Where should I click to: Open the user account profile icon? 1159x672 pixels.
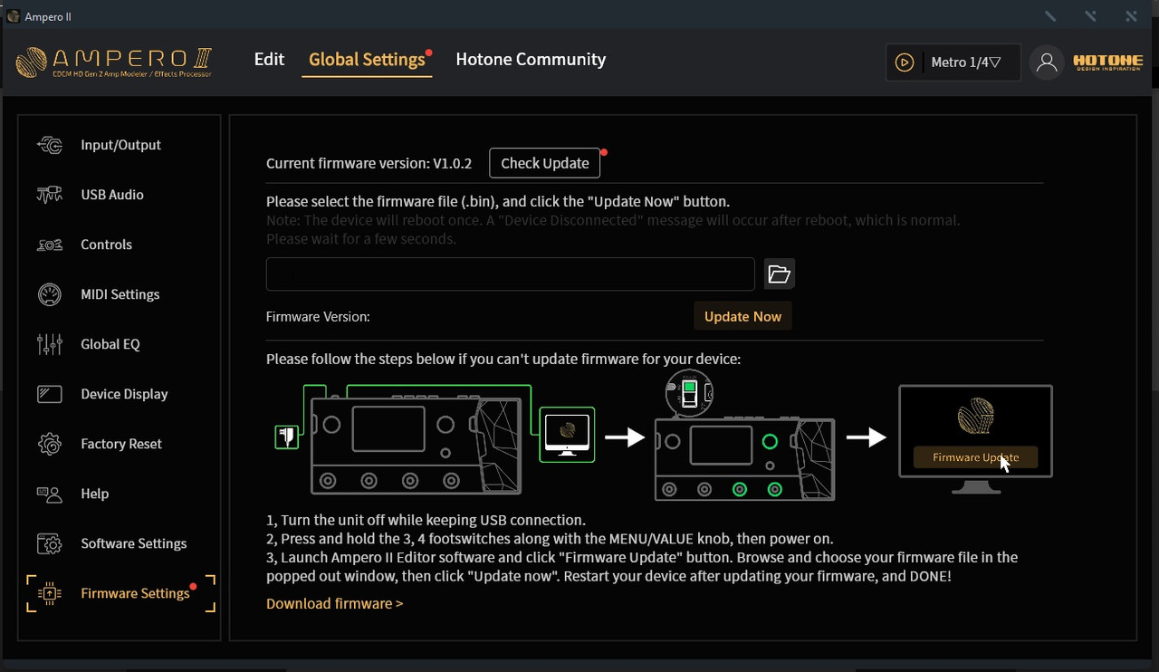click(1047, 62)
